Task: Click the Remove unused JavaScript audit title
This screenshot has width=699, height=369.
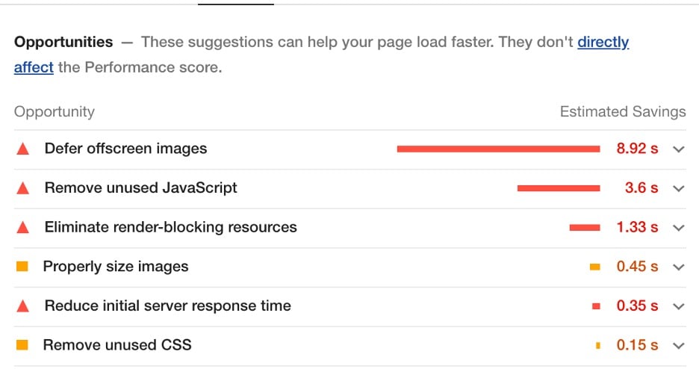Action: 141,187
